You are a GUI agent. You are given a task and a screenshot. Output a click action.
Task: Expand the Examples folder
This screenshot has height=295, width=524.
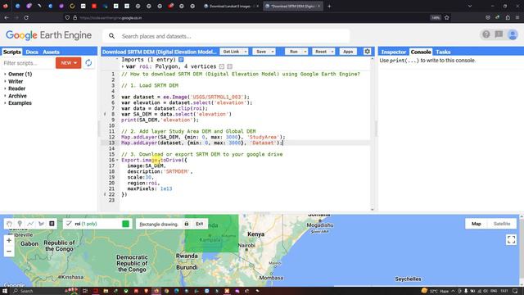pos(5,103)
